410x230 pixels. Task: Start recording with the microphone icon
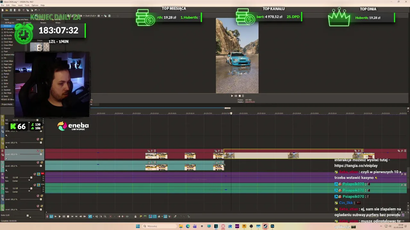[x=47, y=217]
